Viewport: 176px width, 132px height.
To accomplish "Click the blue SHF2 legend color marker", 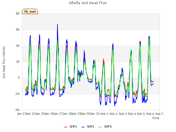I will pos(83,127).
